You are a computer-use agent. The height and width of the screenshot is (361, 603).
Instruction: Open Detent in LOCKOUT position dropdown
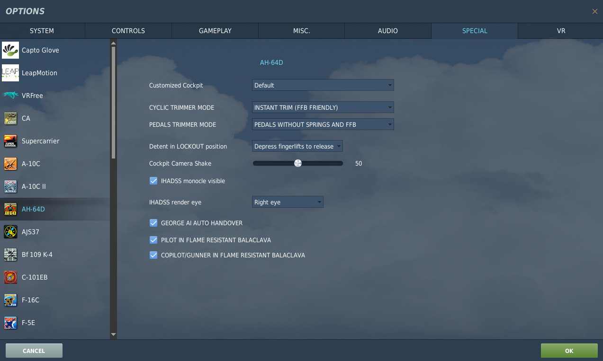[x=297, y=146]
